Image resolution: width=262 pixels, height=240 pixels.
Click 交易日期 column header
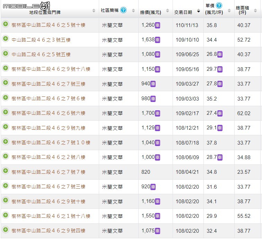click(183, 12)
